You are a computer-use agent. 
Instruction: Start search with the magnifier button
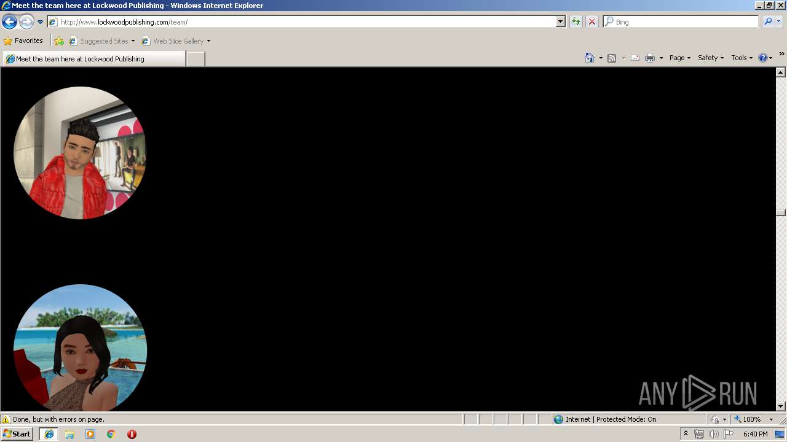coord(768,22)
